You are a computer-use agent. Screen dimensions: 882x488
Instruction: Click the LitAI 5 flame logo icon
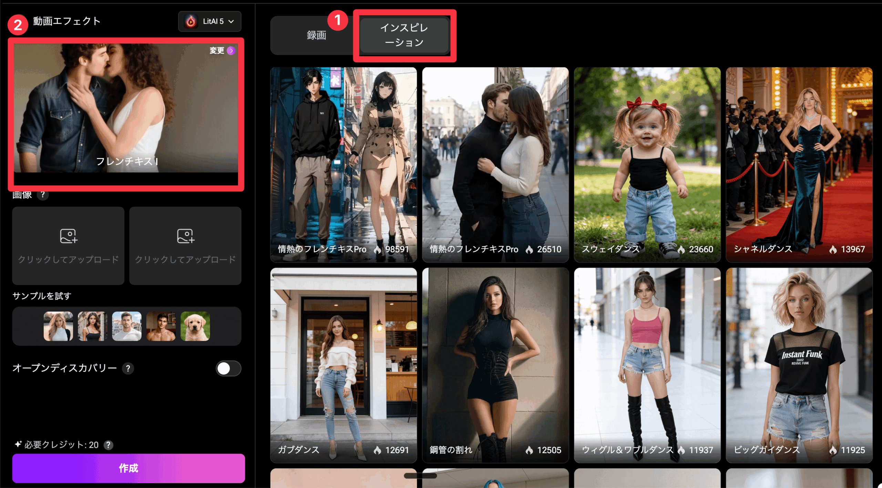[x=191, y=21]
